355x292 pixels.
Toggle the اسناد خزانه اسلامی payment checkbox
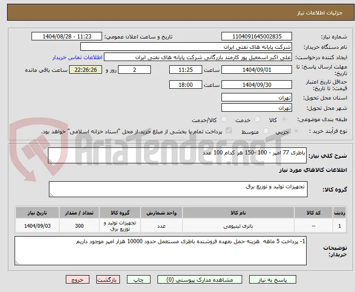pos(229,131)
